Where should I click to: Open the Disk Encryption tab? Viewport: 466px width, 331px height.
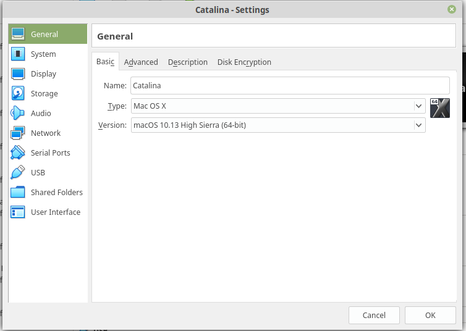(244, 62)
